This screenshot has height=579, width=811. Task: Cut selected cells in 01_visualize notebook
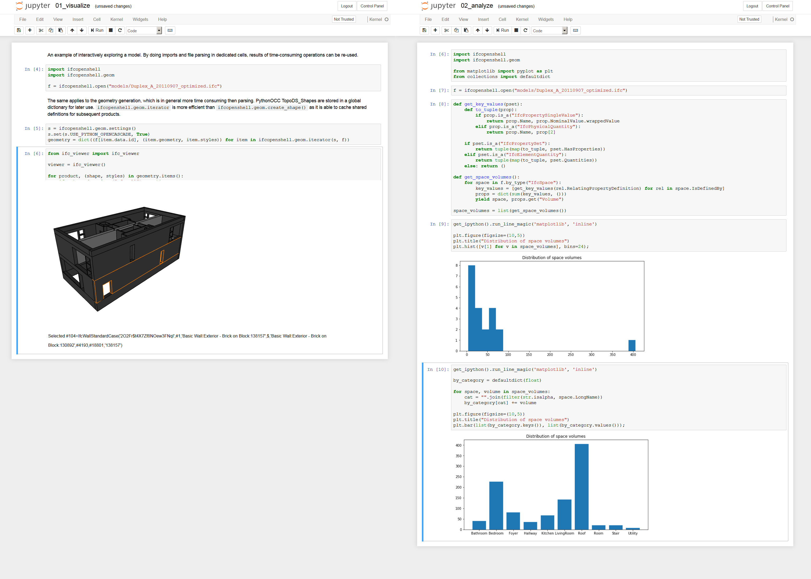click(41, 30)
